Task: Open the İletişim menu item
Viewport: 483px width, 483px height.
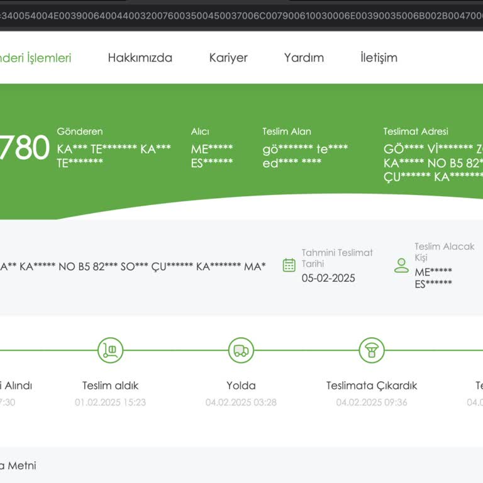Action: click(379, 58)
